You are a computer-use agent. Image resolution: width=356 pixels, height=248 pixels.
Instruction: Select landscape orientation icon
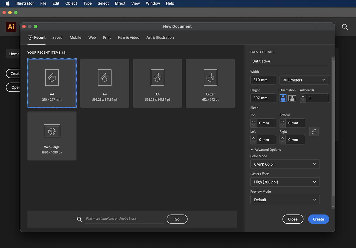[292, 98]
